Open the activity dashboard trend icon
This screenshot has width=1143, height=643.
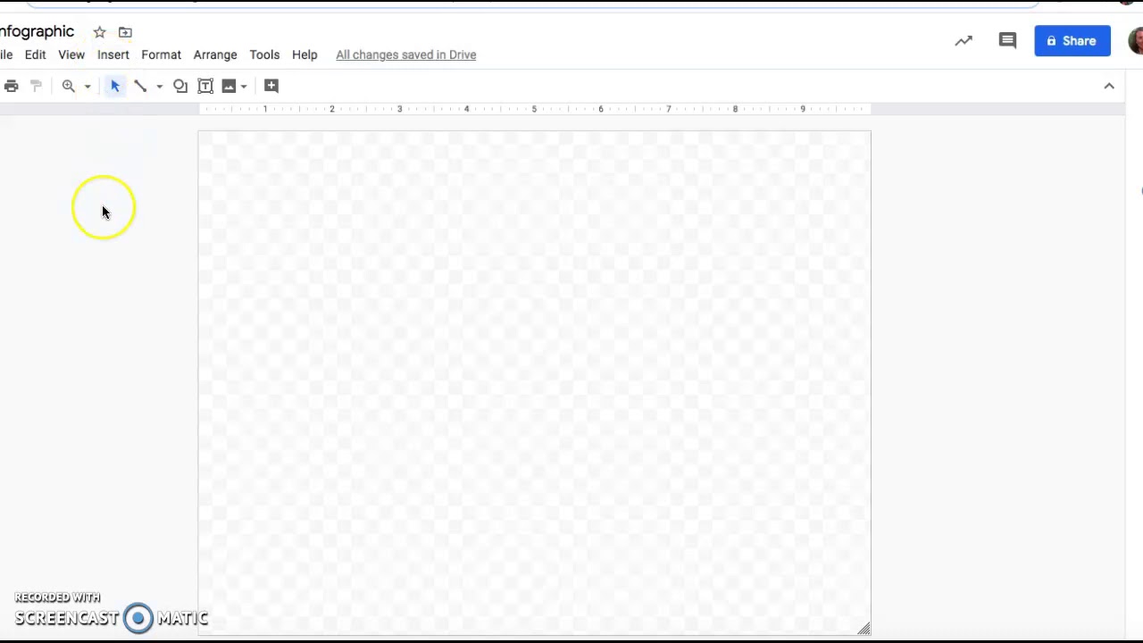click(x=964, y=41)
